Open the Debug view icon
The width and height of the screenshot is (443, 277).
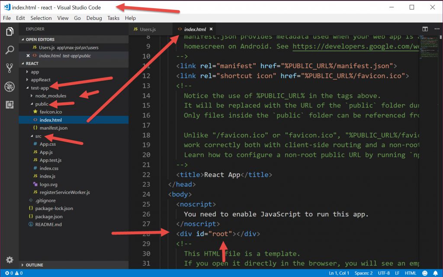(9, 86)
